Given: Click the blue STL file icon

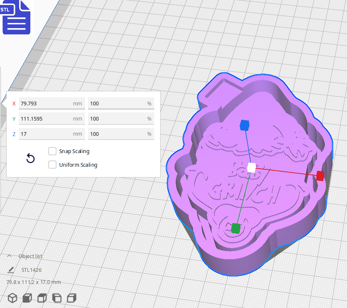Looking at the screenshot, I should pyautogui.click(x=16, y=17).
